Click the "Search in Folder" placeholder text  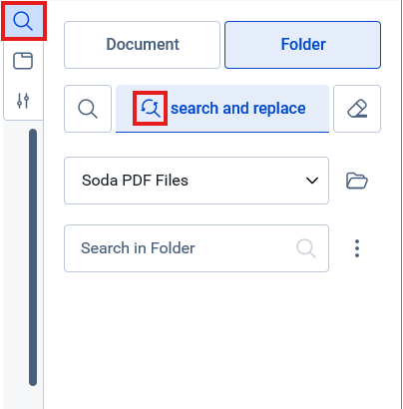138,248
